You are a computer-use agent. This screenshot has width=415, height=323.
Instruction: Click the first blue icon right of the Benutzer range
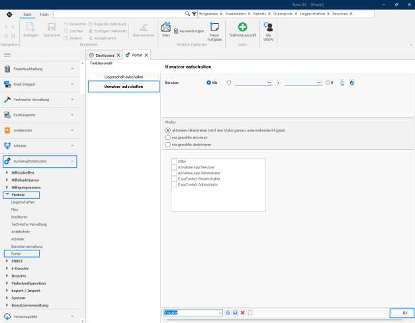342,83
